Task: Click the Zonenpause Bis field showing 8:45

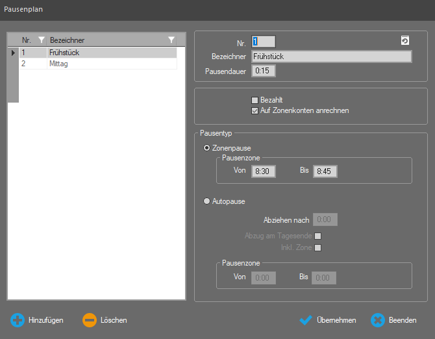Action: [x=325, y=171]
